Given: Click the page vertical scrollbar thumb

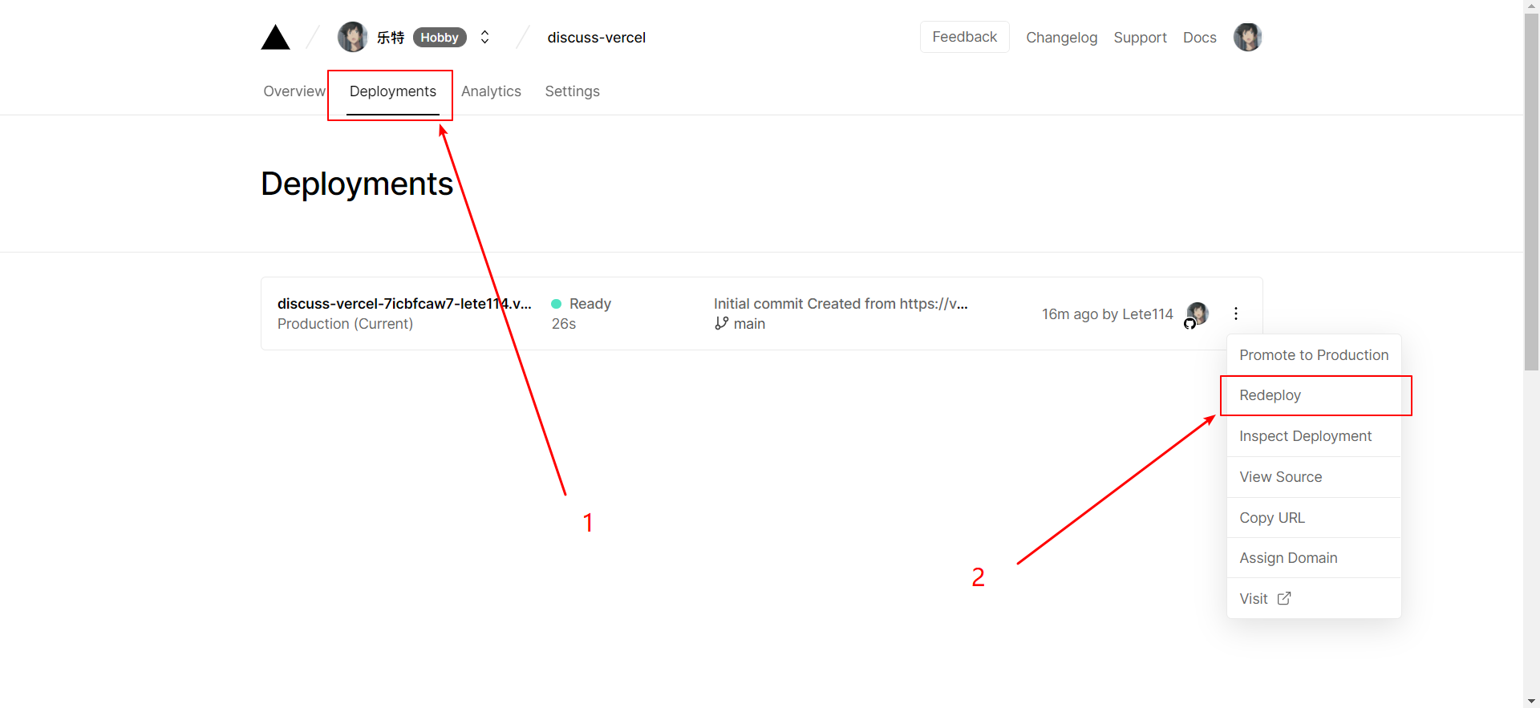Looking at the screenshot, I should (1531, 192).
